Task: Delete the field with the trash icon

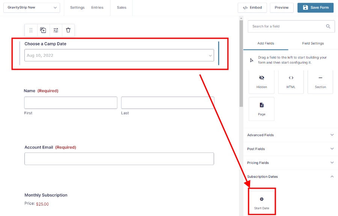Action: pos(68,30)
